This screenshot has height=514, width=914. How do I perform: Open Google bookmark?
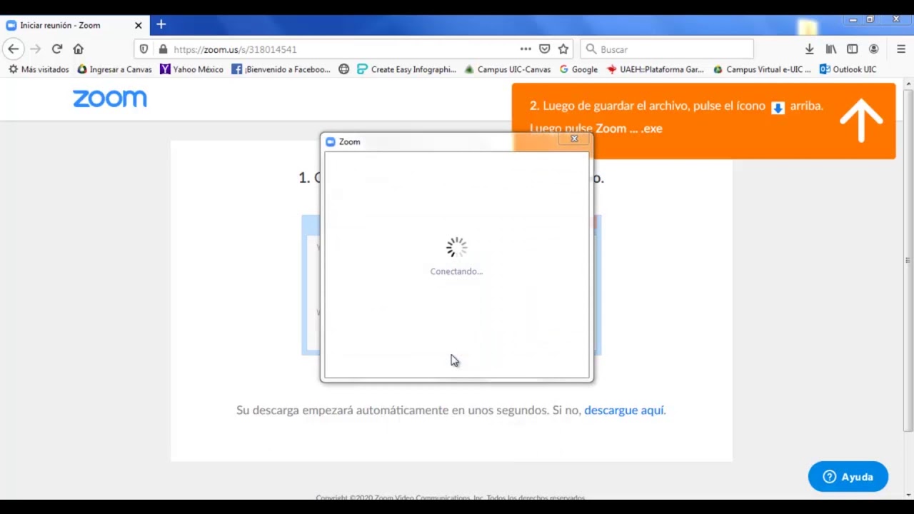578,69
